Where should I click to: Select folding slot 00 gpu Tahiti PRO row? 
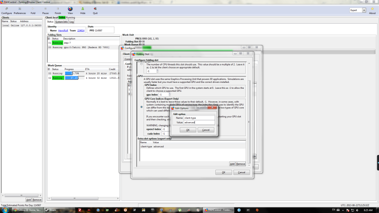coord(83,47)
